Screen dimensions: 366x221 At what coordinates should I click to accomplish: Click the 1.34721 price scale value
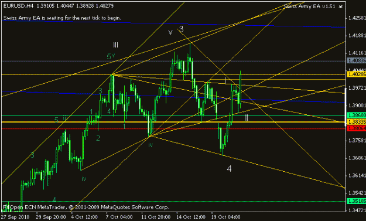click(357, 210)
